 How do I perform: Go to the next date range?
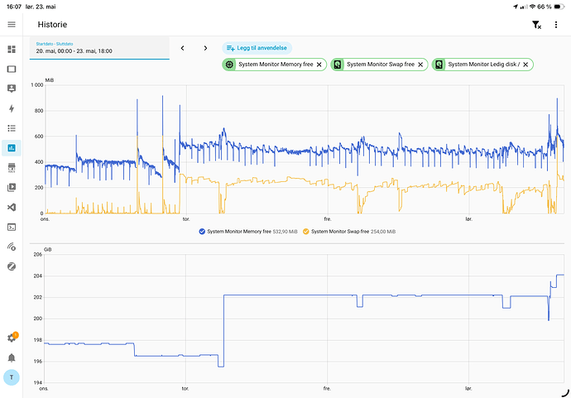point(205,48)
